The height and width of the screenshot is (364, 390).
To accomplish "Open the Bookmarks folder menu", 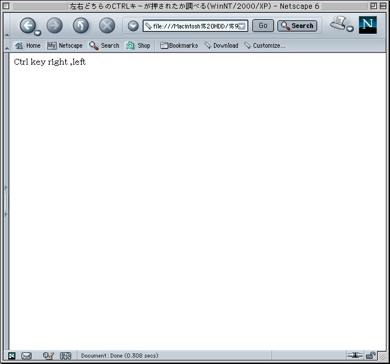I will point(179,45).
